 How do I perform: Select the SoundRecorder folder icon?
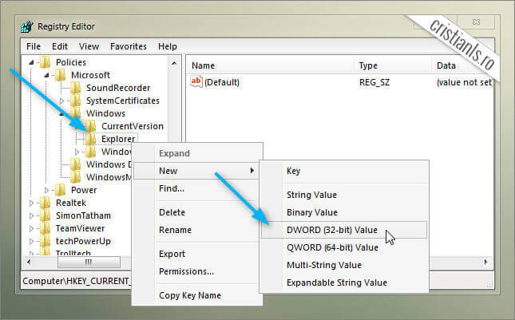pyautogui.click(x=76, y=88)
